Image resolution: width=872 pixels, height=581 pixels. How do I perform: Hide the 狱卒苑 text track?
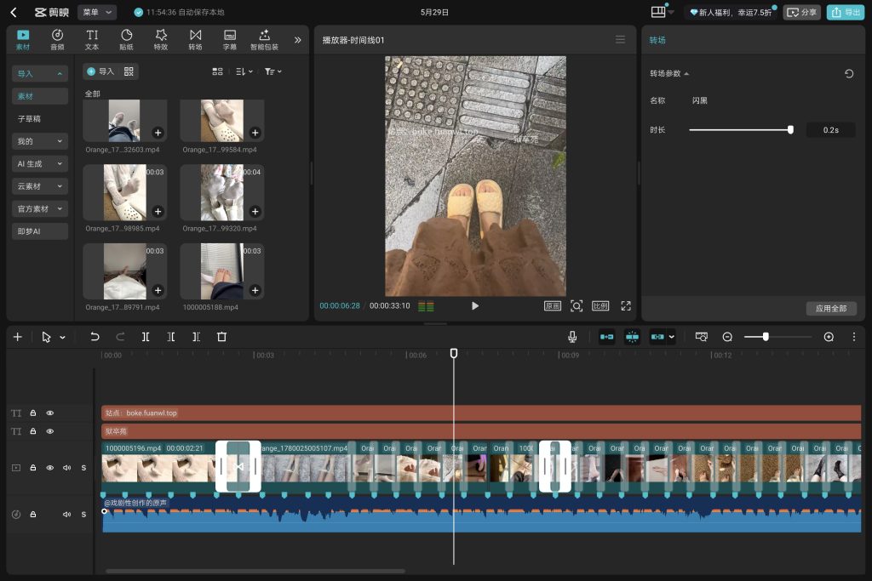click(x=50, y=431)
